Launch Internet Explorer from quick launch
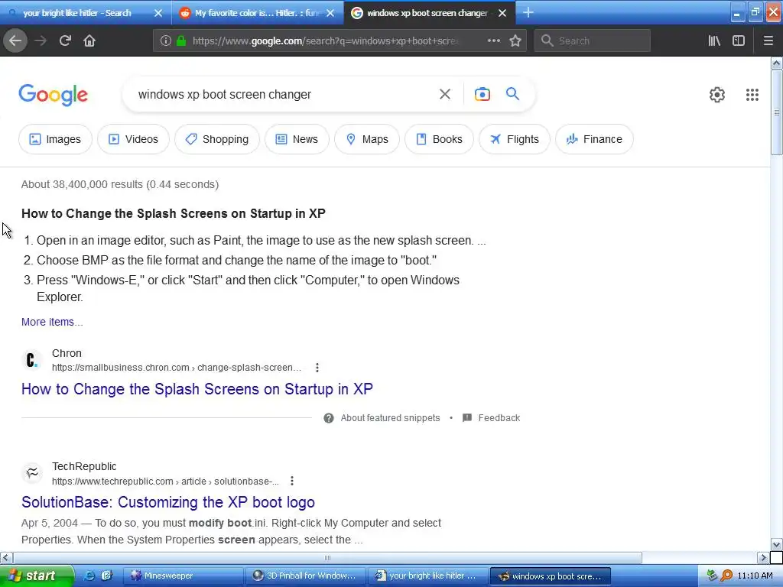Image resolution: width=783 pixels, height=587 pixels. (x=89, y=576)
